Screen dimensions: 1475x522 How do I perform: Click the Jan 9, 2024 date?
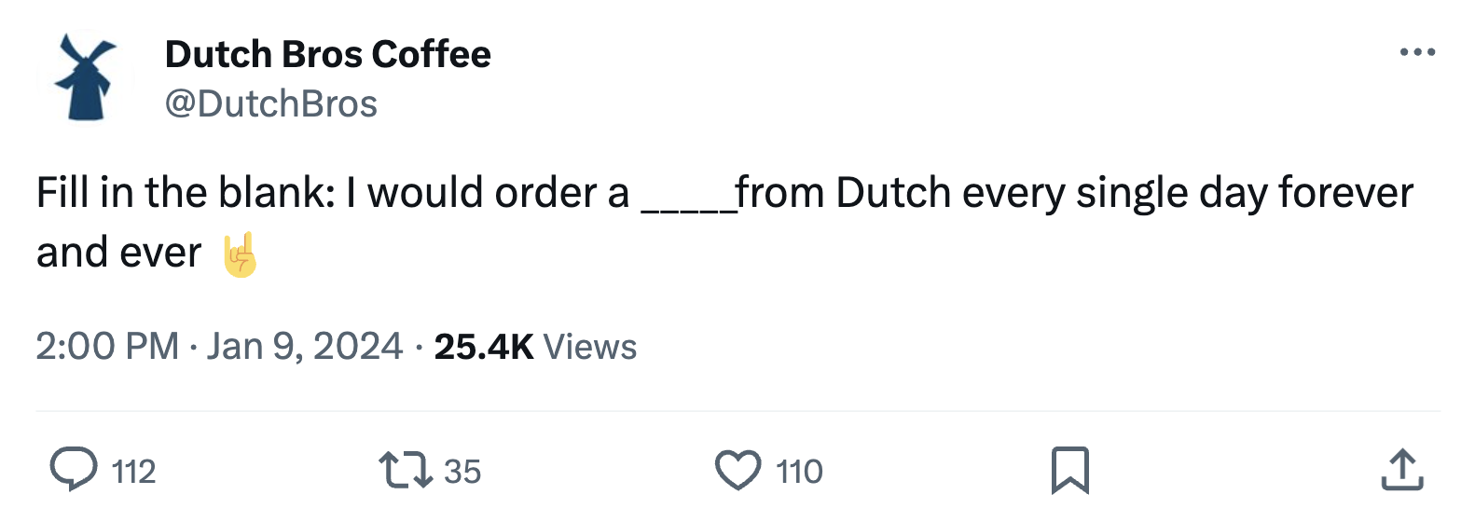(304, 346)
